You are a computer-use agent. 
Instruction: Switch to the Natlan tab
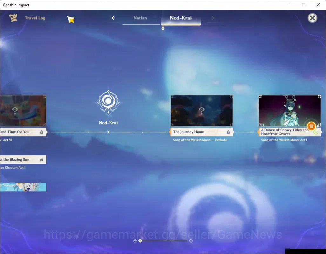point(140,18)
